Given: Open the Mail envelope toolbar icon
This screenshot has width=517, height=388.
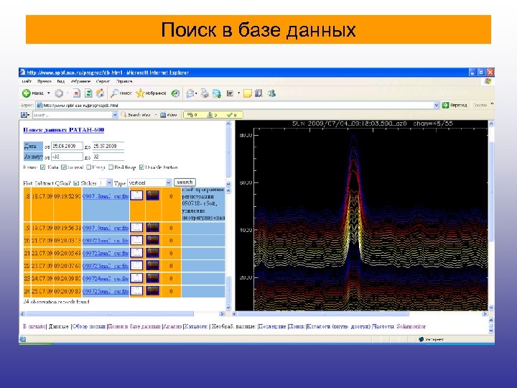Looking at the screenshot, I should point(190,93).
